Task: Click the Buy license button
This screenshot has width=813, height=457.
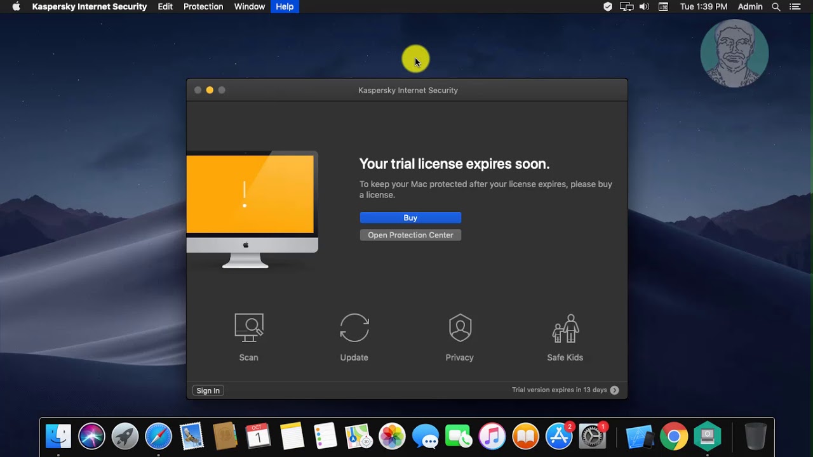Action: [x=410, y=218]
